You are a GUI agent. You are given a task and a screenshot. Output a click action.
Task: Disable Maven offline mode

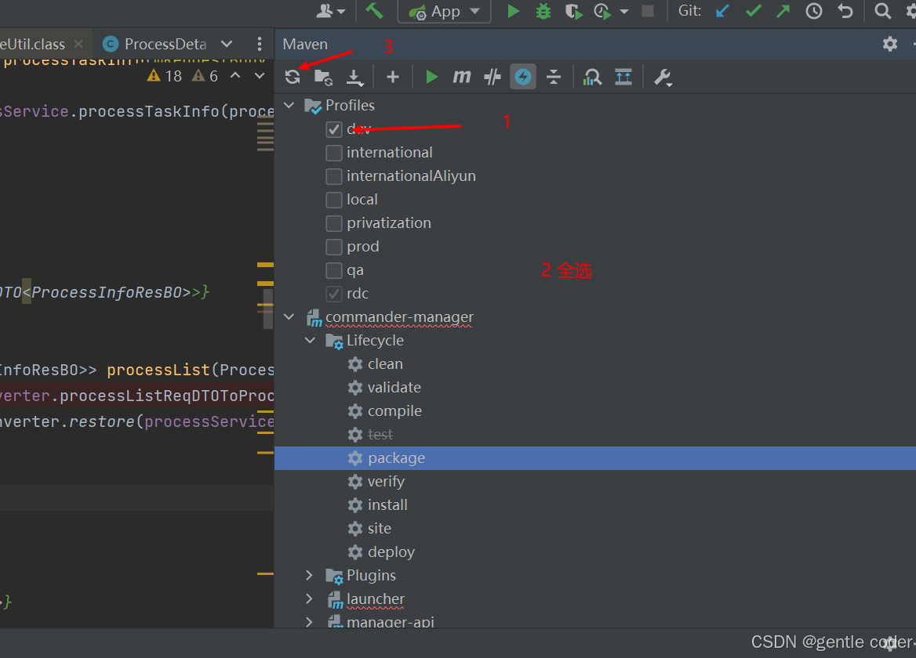tap(523, 76)
